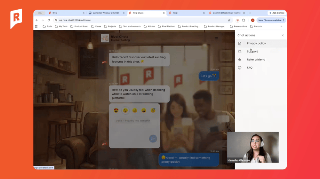This screenshot has width=320, height=179.
Task: Show more bookmarks with double chevron
Action: click(281, 26)
